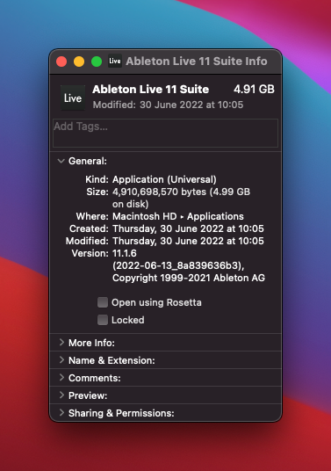Click the Macintosh HD Applications path

[x=178, y=216]
